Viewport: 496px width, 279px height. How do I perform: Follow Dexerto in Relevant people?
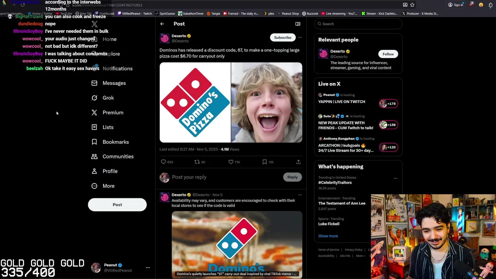pos(388,54)
